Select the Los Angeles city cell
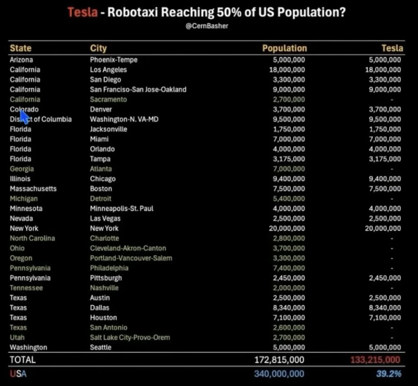Viewport: 418px width, 386px height. [x=108, y=70]
